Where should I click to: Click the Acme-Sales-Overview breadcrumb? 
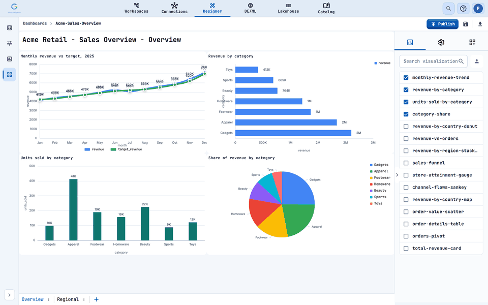coord(78,23)
